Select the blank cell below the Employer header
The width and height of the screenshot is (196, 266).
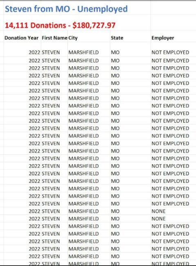[x=173, y=45]
